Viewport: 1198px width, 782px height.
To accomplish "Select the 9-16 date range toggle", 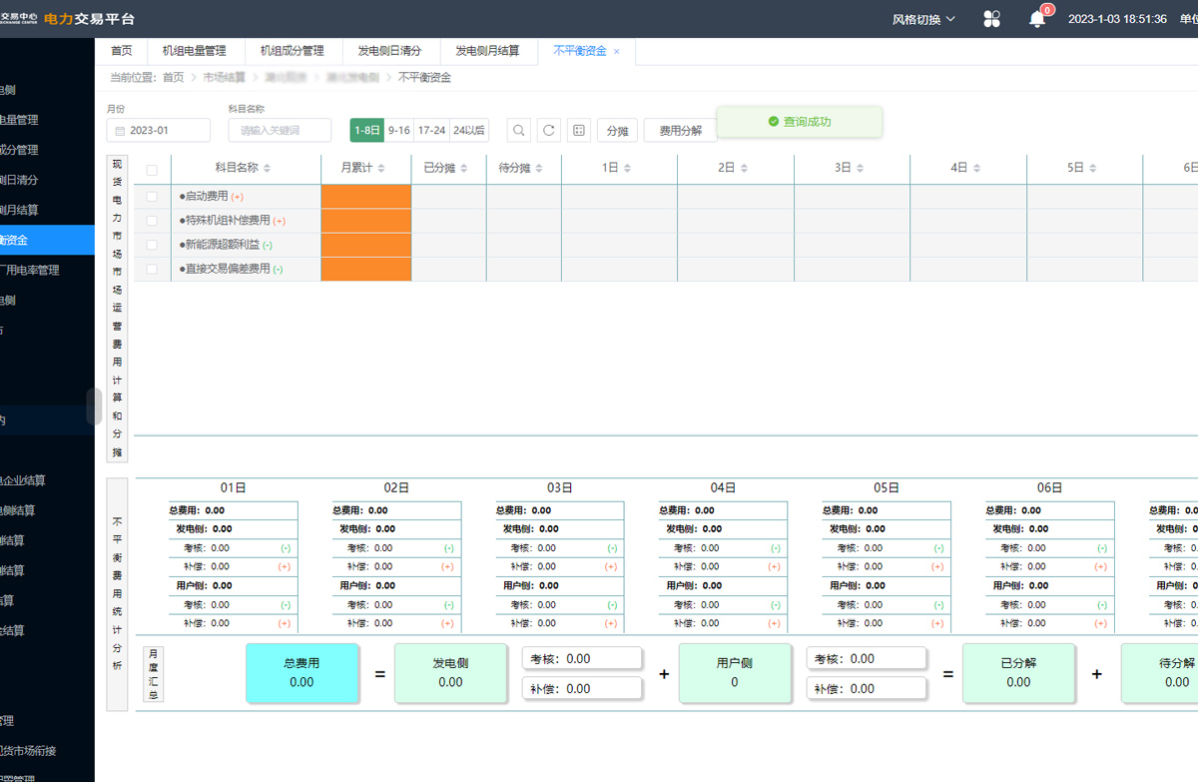I will [x=399, y=130].
